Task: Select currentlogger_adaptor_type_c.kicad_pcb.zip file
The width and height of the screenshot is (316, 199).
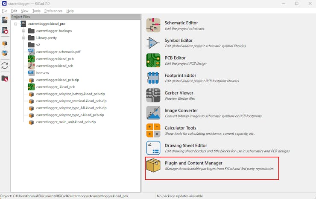Action: pos(70,115)
